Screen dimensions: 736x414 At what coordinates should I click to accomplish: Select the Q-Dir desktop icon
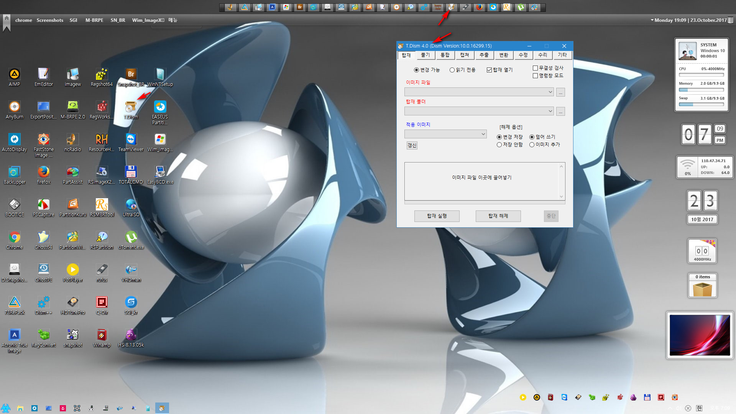click(102, 305)
